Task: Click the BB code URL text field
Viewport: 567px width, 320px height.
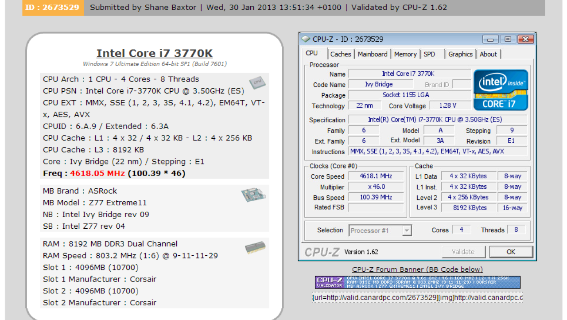Action: click(x=417, y=298)
